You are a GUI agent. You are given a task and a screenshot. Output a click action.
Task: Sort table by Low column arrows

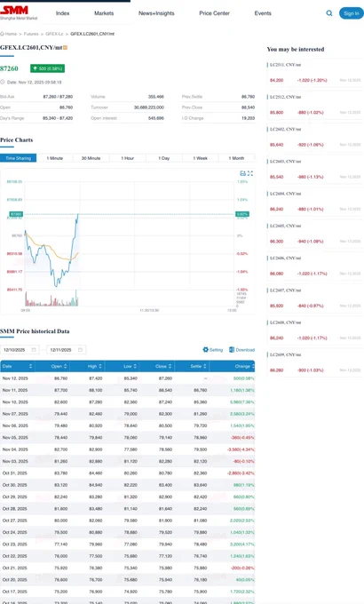[x=135, y=366]
